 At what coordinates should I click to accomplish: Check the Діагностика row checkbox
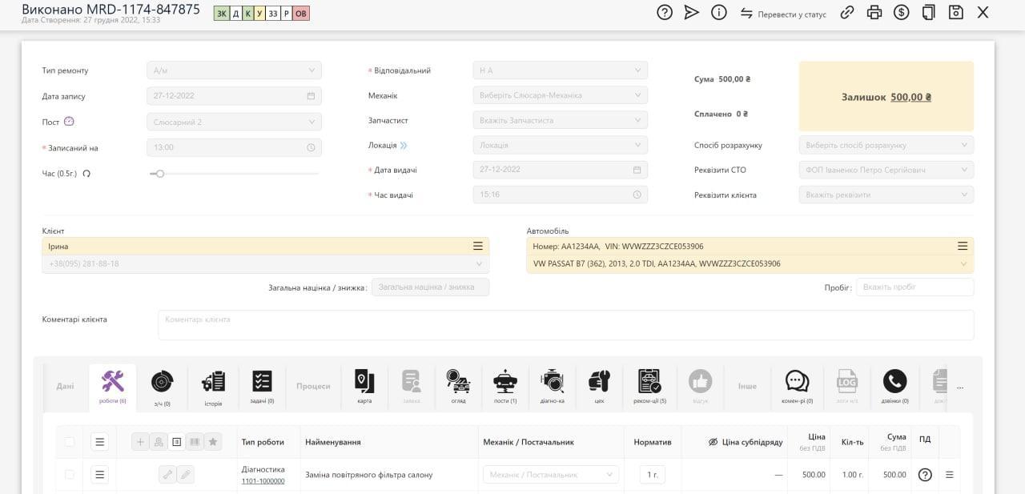click(x=70, y=475)
